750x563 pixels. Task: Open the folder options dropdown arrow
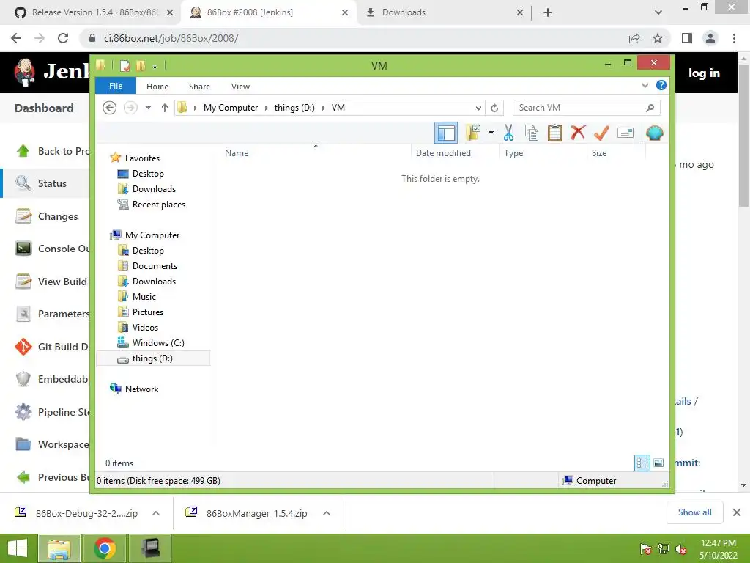491,133
